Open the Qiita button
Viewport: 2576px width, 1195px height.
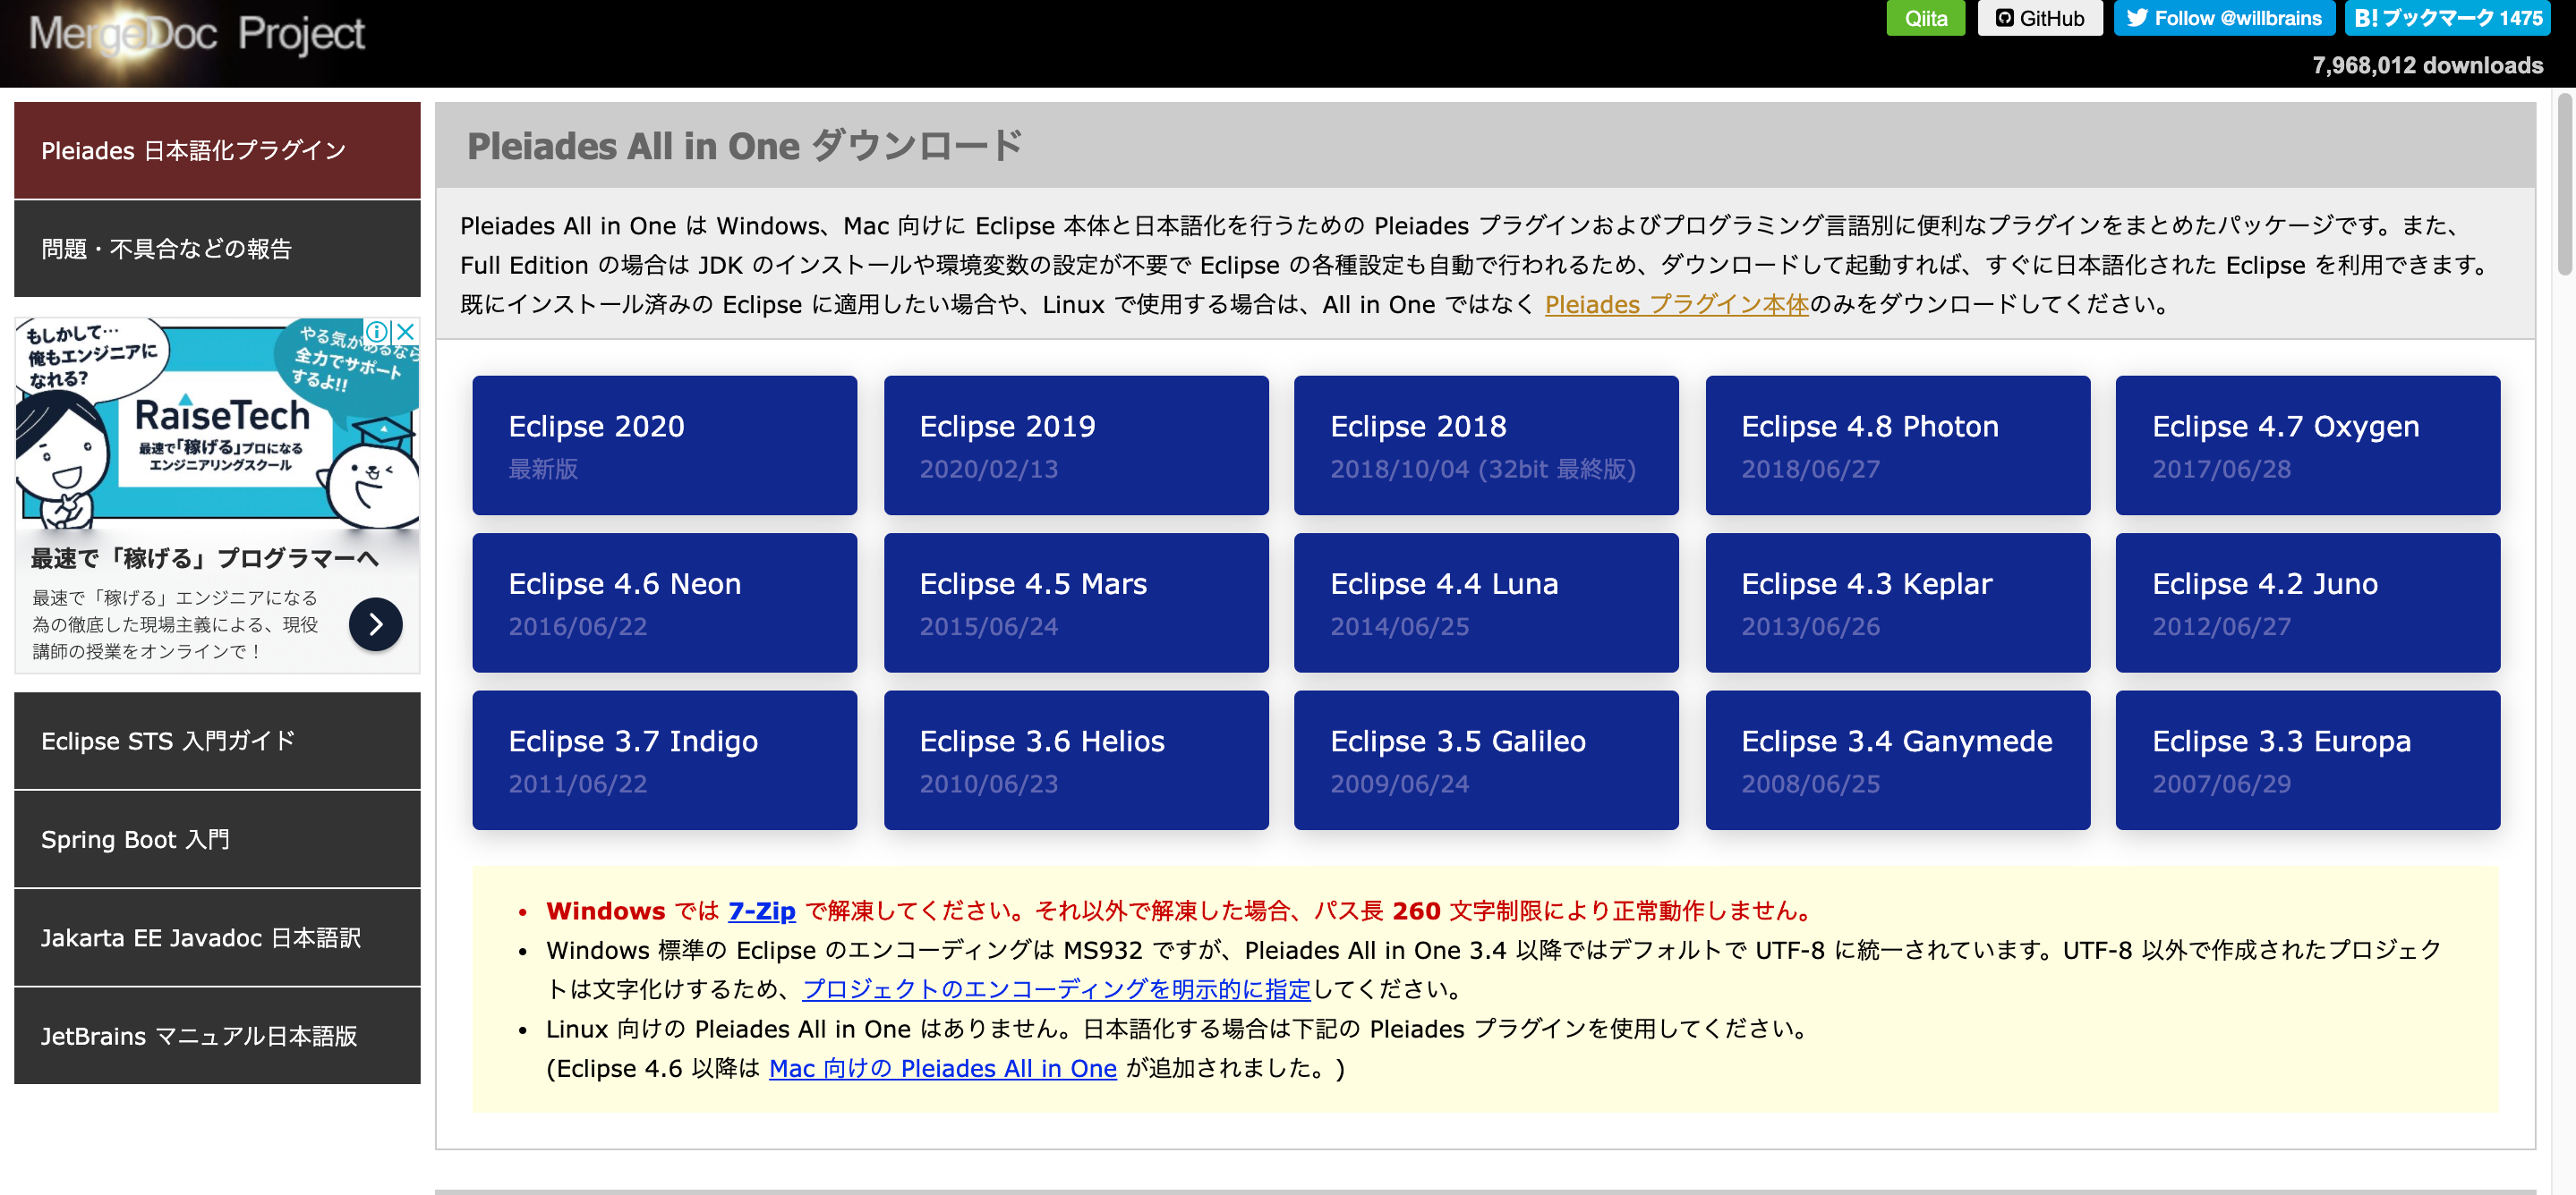pyautogui.click(x=1925, y=18)
